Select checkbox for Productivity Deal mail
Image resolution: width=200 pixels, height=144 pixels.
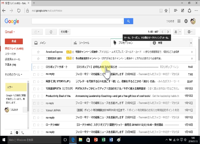[34, 96]
